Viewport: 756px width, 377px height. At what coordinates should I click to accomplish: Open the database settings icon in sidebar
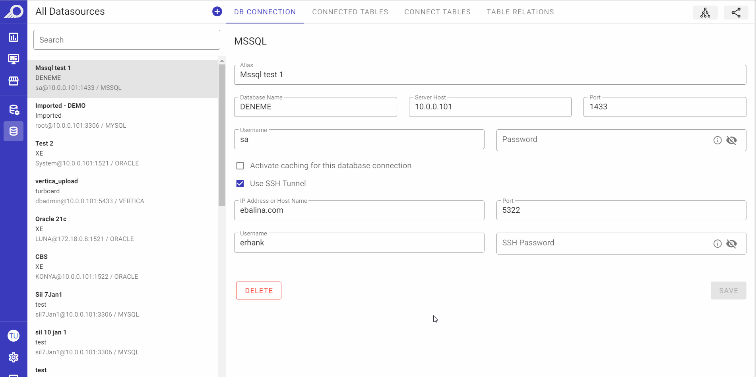[x=14, y=110]
